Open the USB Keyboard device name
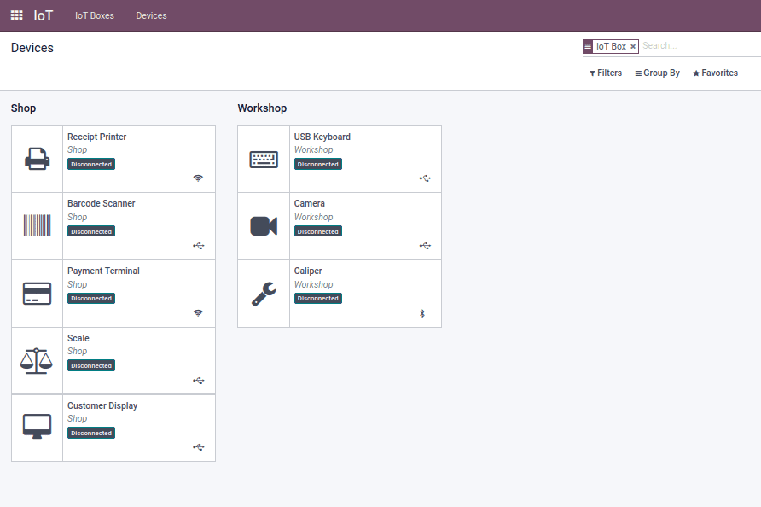 322,137
